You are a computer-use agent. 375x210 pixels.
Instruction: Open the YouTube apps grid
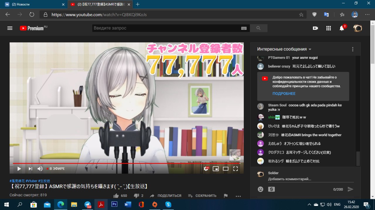click(328, 28)
